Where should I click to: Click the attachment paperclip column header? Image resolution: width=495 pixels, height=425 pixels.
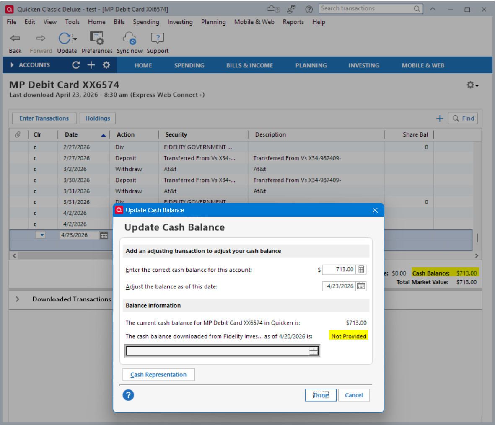click(18, 135)
